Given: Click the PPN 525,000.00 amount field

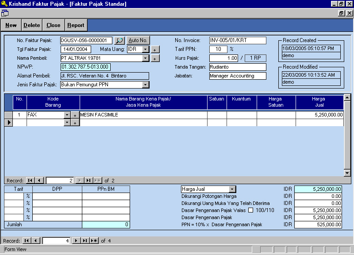Looking at the screenshot, I should click(x=318, y=224).
